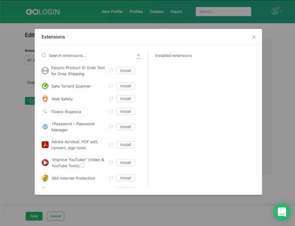The height and width of the screenshot is (226, 295).
Task: Click the Web Safety padlock icon
Action: point(45,99)
